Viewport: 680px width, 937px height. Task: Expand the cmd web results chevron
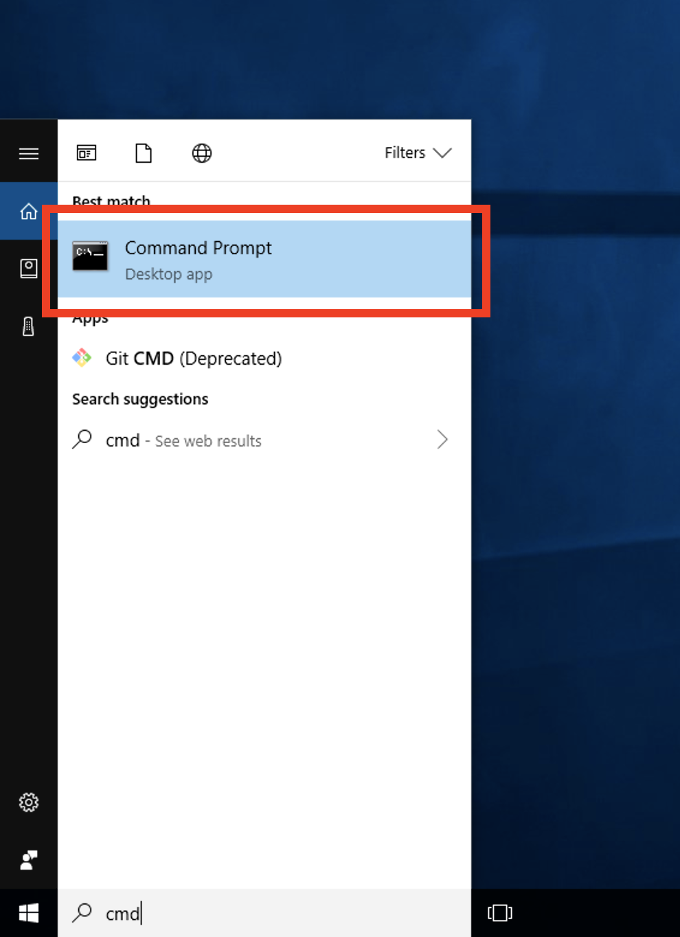[x=442, y=440]
